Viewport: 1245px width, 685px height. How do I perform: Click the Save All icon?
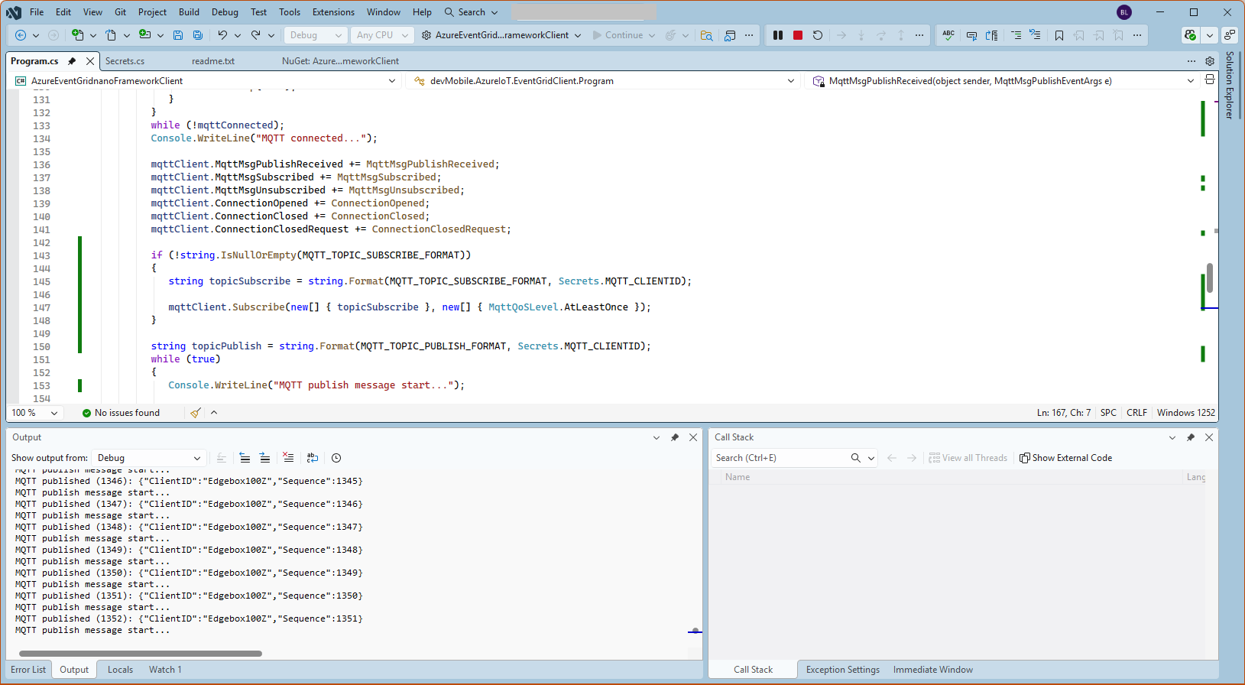click(x=198, y=35)
